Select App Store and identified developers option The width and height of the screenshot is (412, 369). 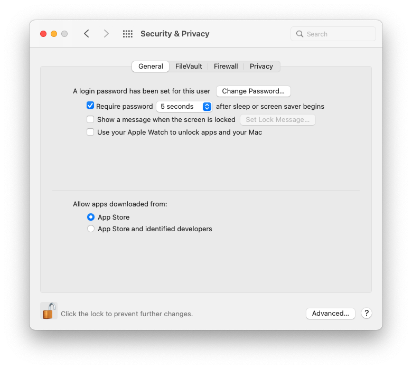coord(91,229)
